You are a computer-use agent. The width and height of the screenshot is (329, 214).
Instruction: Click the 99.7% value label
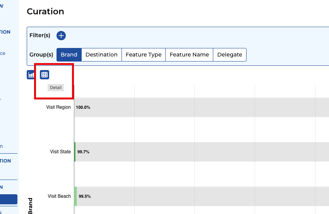pyautogui.click(x=83, y=152)
